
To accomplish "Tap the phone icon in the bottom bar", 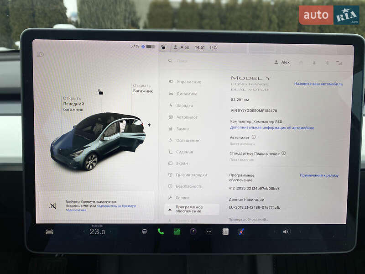I will pos(160,232).
